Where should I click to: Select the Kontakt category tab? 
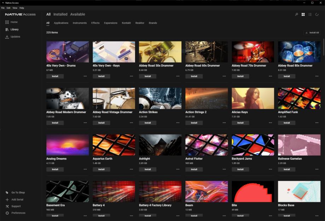click(x=126, y=23)
